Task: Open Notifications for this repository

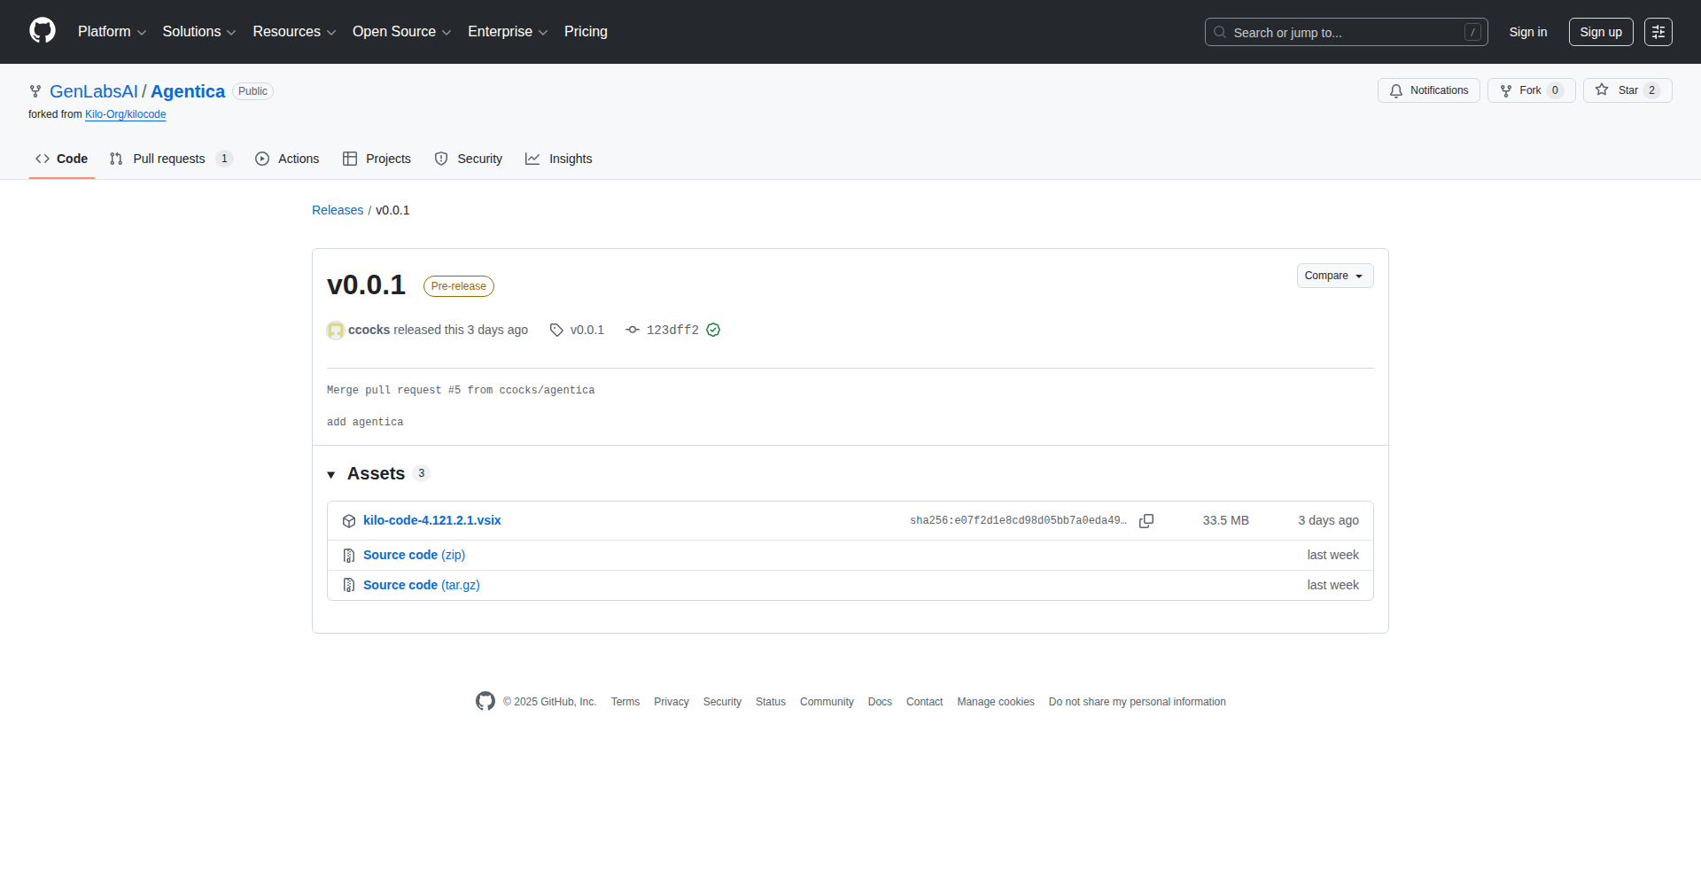Action: [1428, 90]
